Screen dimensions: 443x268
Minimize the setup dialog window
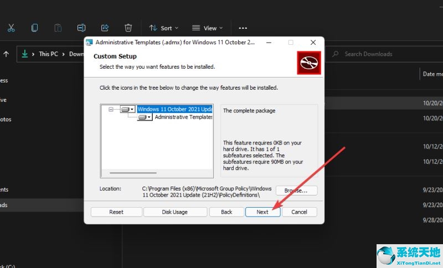pos(269,43)
